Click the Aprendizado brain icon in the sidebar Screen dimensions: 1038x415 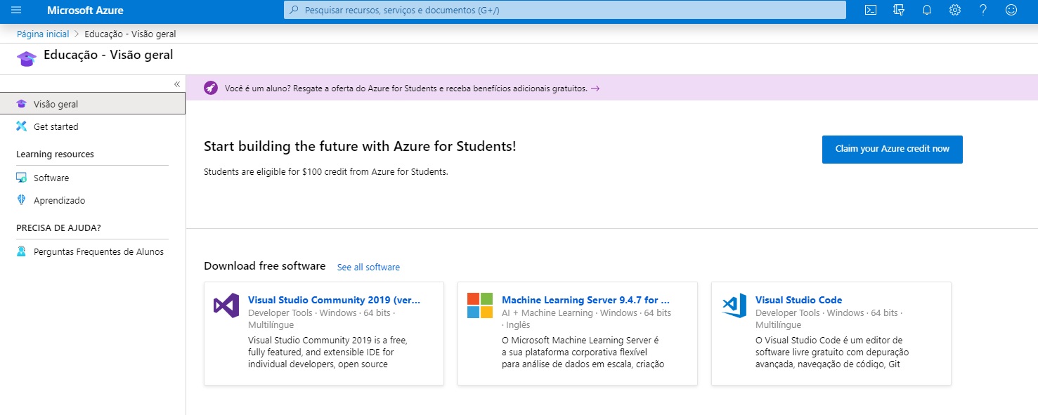21,200
